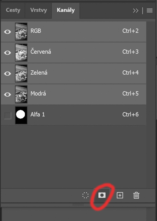
Task: Toggle the Modrá channel eye icon
Action: [7, 94]
